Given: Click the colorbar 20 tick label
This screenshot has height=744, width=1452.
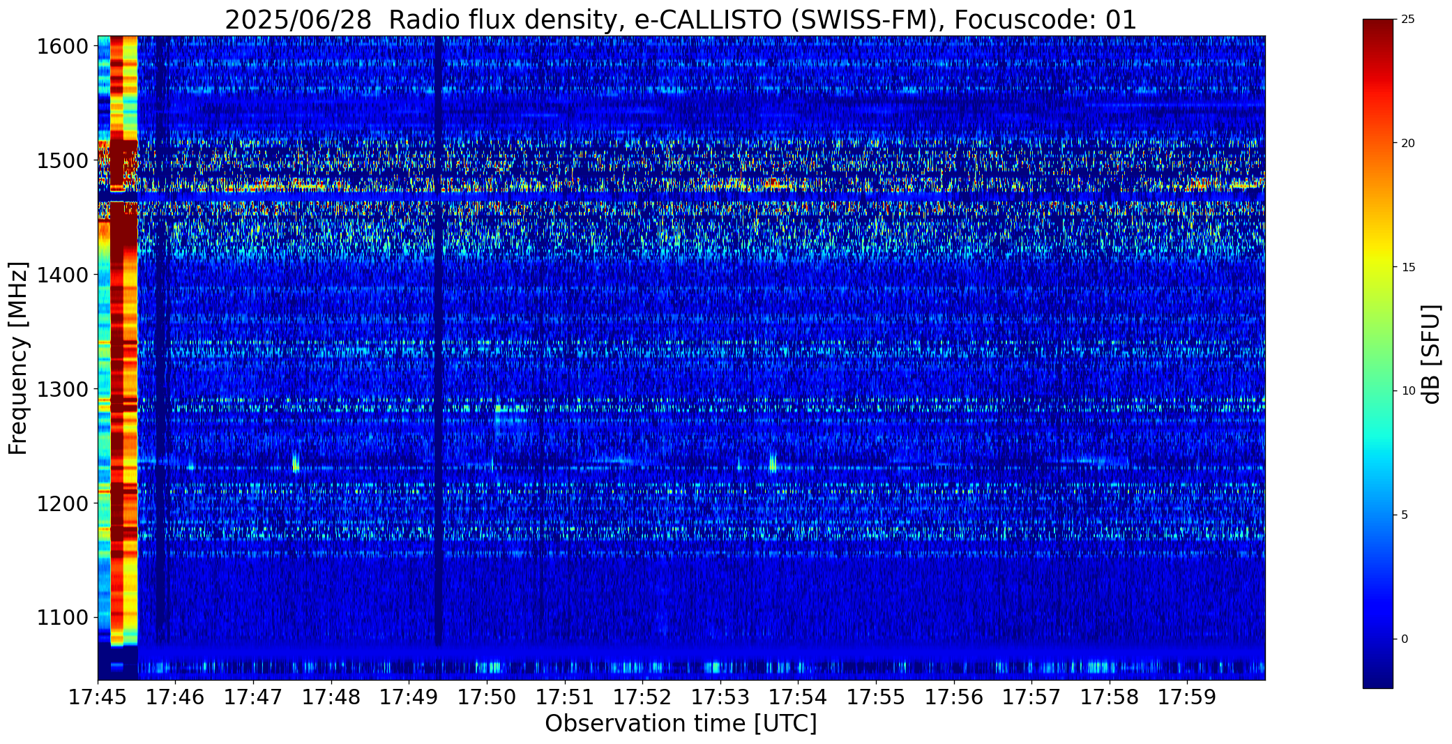Looking at the screenshot, I should 1408,144.
